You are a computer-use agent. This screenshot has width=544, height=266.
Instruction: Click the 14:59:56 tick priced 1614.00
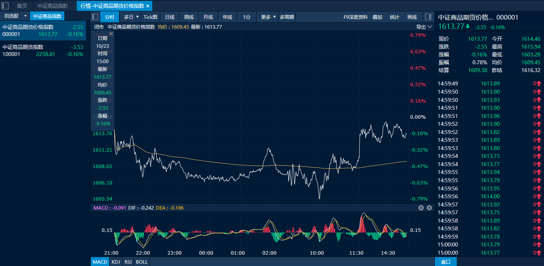(x=489, y=196)
